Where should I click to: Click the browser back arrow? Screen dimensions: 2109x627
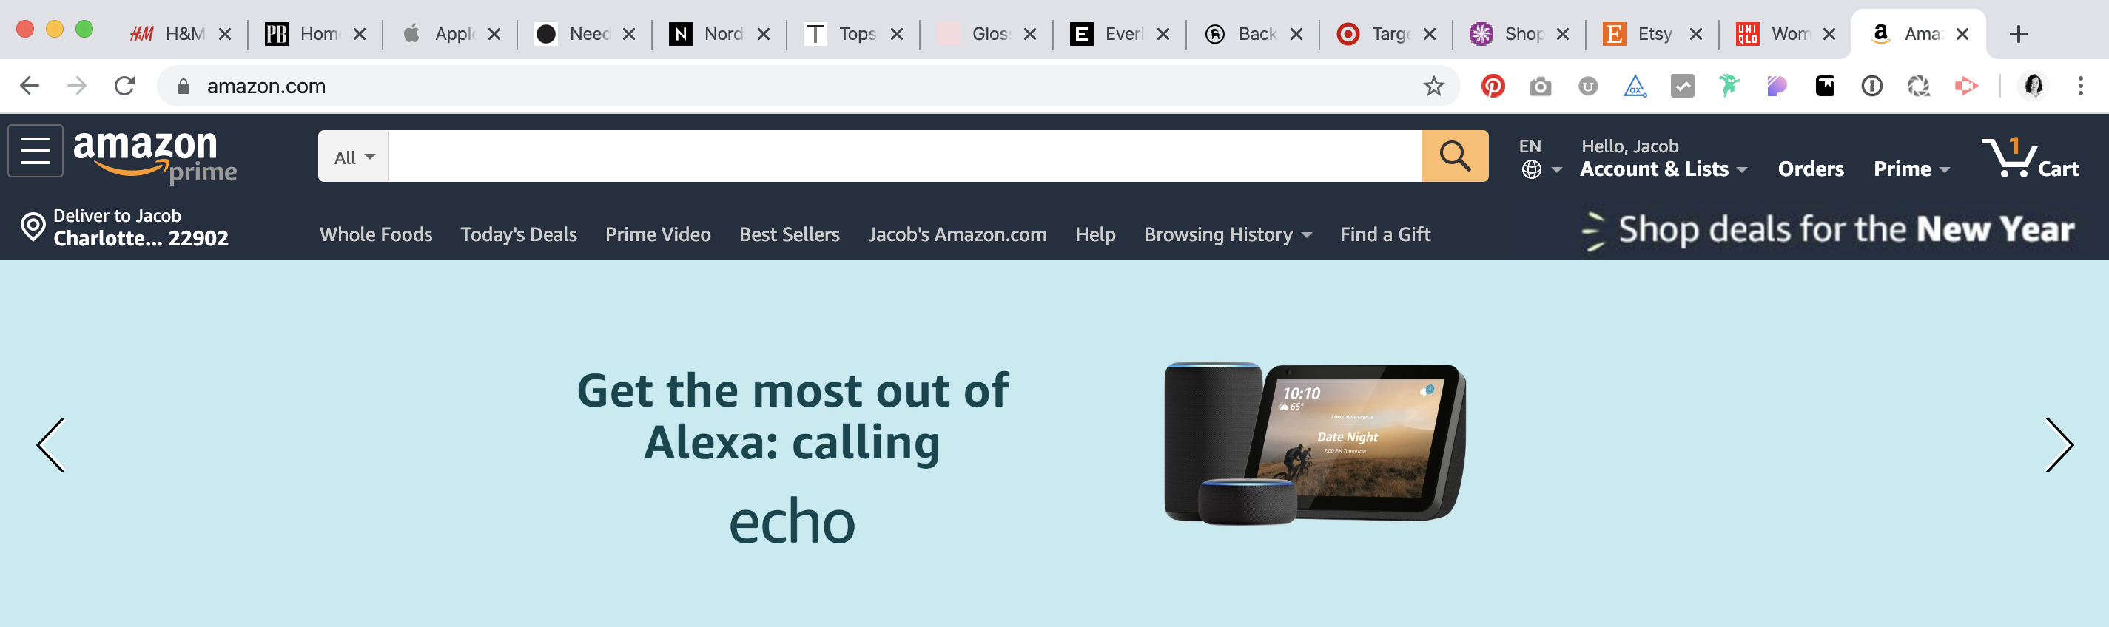point(30,86)
